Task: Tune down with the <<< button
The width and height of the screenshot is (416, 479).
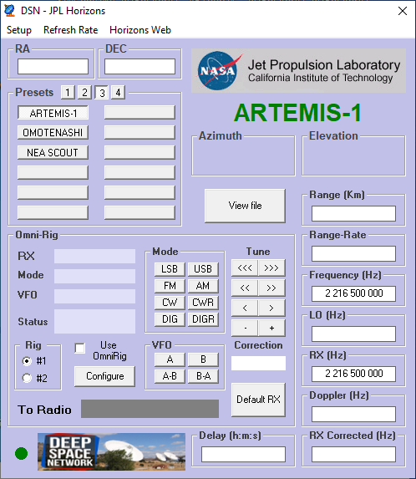Action: [x=245, y=268]
